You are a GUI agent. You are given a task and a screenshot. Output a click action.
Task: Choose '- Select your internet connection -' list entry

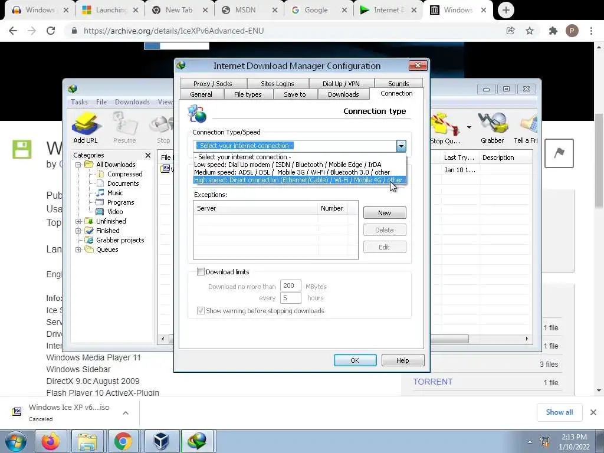coord(300,157)
